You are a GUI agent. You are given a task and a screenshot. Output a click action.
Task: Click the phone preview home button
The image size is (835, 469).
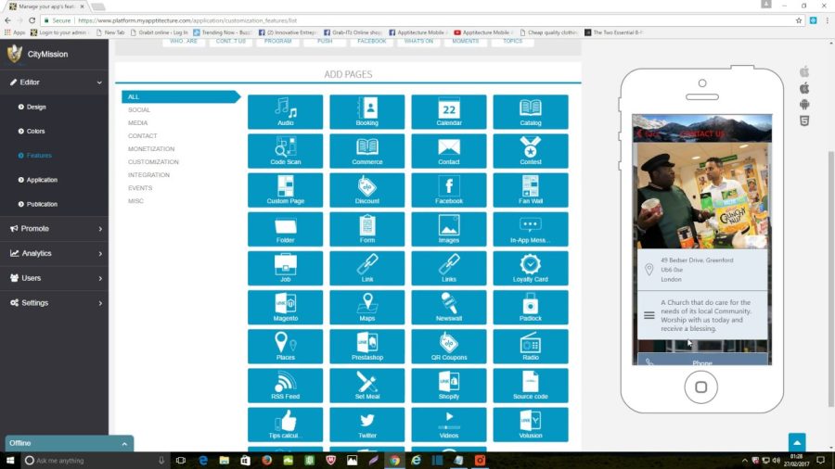[x=700, y=387]
